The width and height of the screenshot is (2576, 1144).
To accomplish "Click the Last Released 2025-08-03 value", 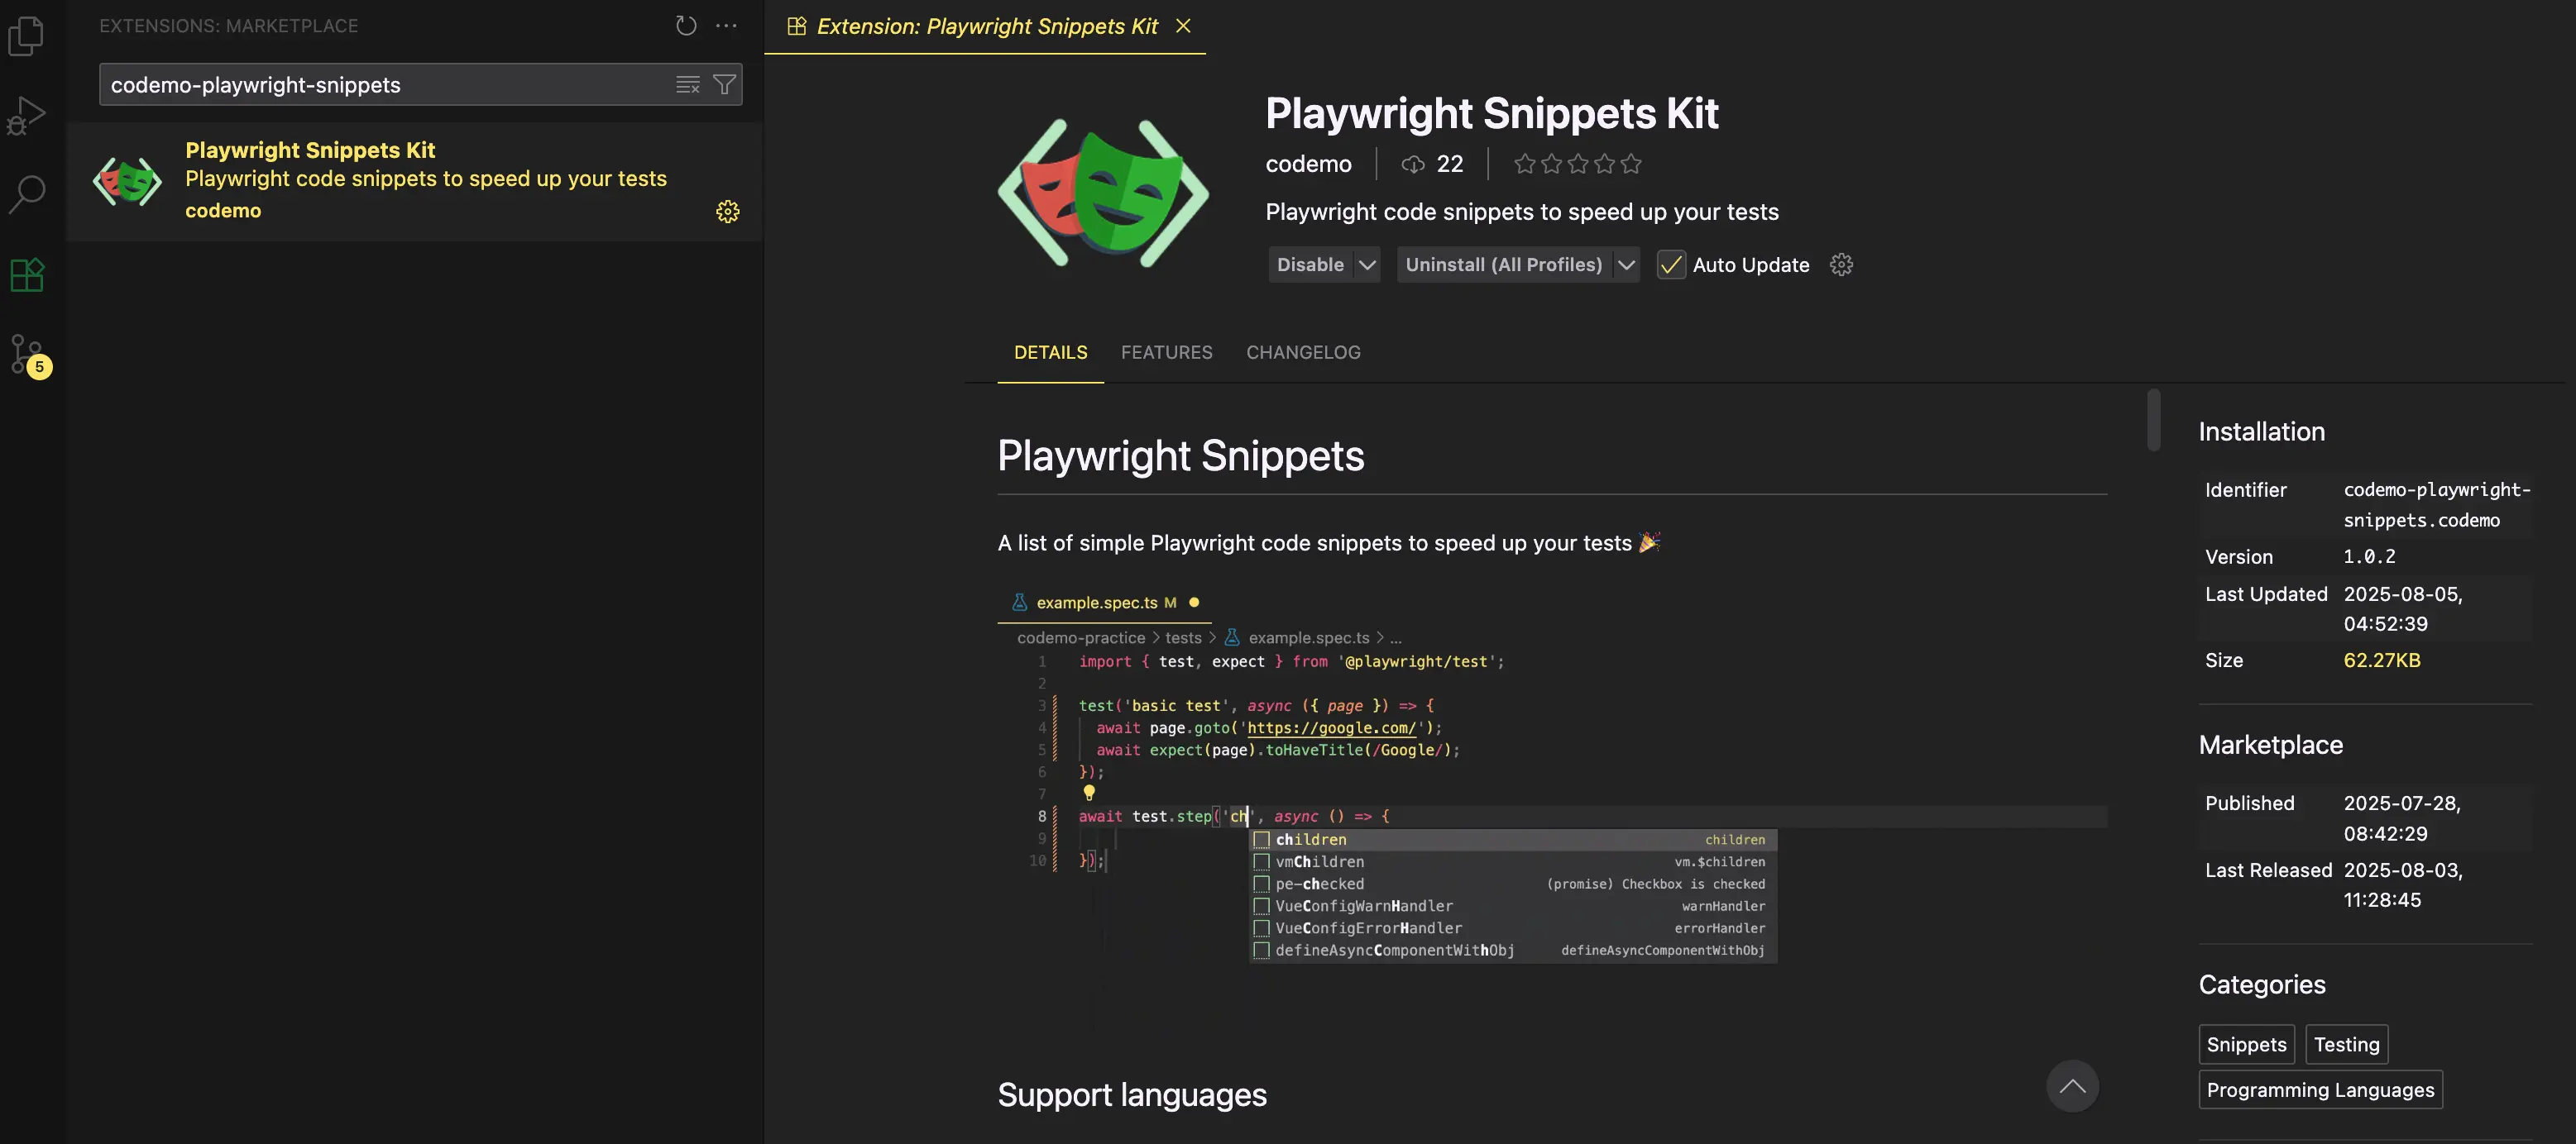I will click(2402, 884).
